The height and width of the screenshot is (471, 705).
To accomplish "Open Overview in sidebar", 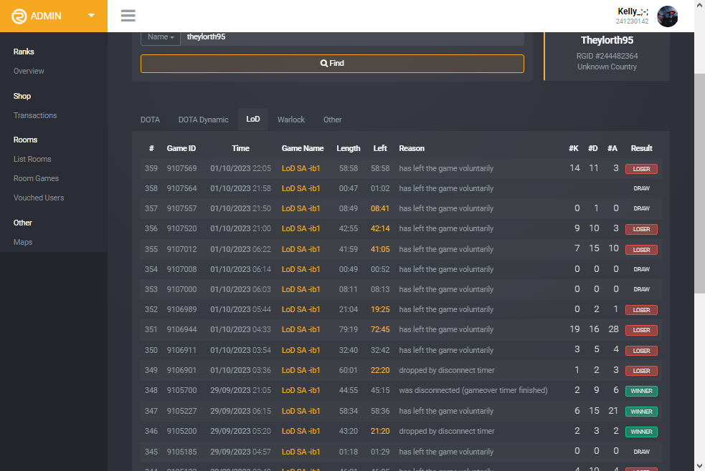I will click(x=29, y=71).
